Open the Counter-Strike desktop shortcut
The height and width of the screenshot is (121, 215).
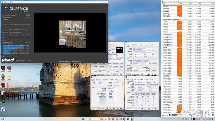(3, 93)
